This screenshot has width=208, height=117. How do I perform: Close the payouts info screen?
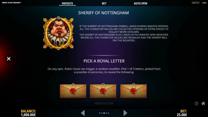click(x=9, y=59)
